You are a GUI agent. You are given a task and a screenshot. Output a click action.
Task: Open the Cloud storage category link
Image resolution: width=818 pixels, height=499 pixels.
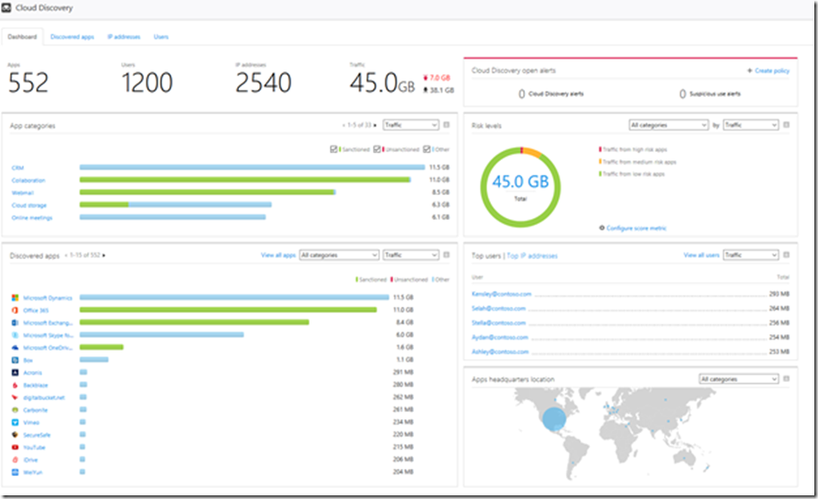(29, 205)
